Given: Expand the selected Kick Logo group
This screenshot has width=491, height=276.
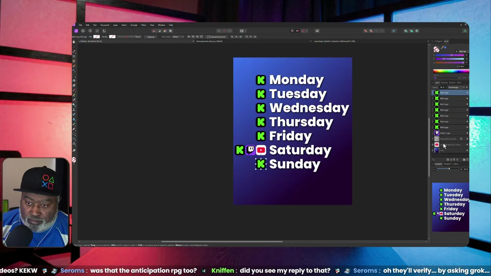Looking at the screenshot, I should point(433,92).
